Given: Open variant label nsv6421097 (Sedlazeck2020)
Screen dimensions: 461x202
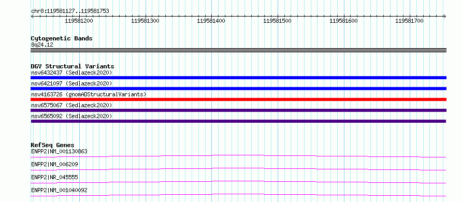Looking at the screenshot, I should 71,83.
